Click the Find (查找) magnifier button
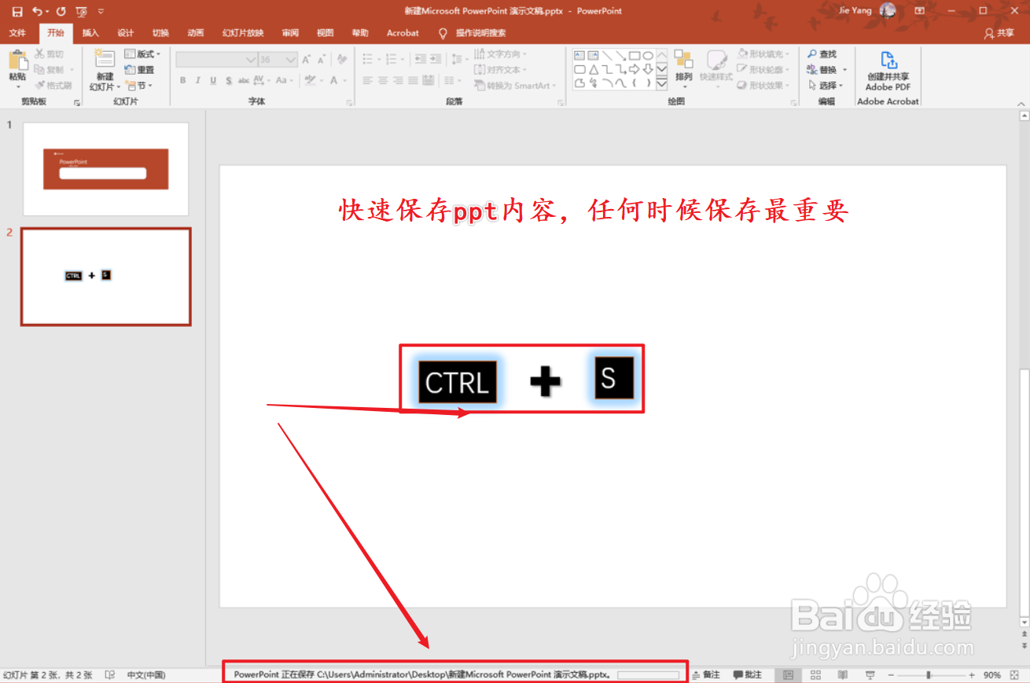The width and height of the screenshot is (1030, 683). tap(822, 54)
